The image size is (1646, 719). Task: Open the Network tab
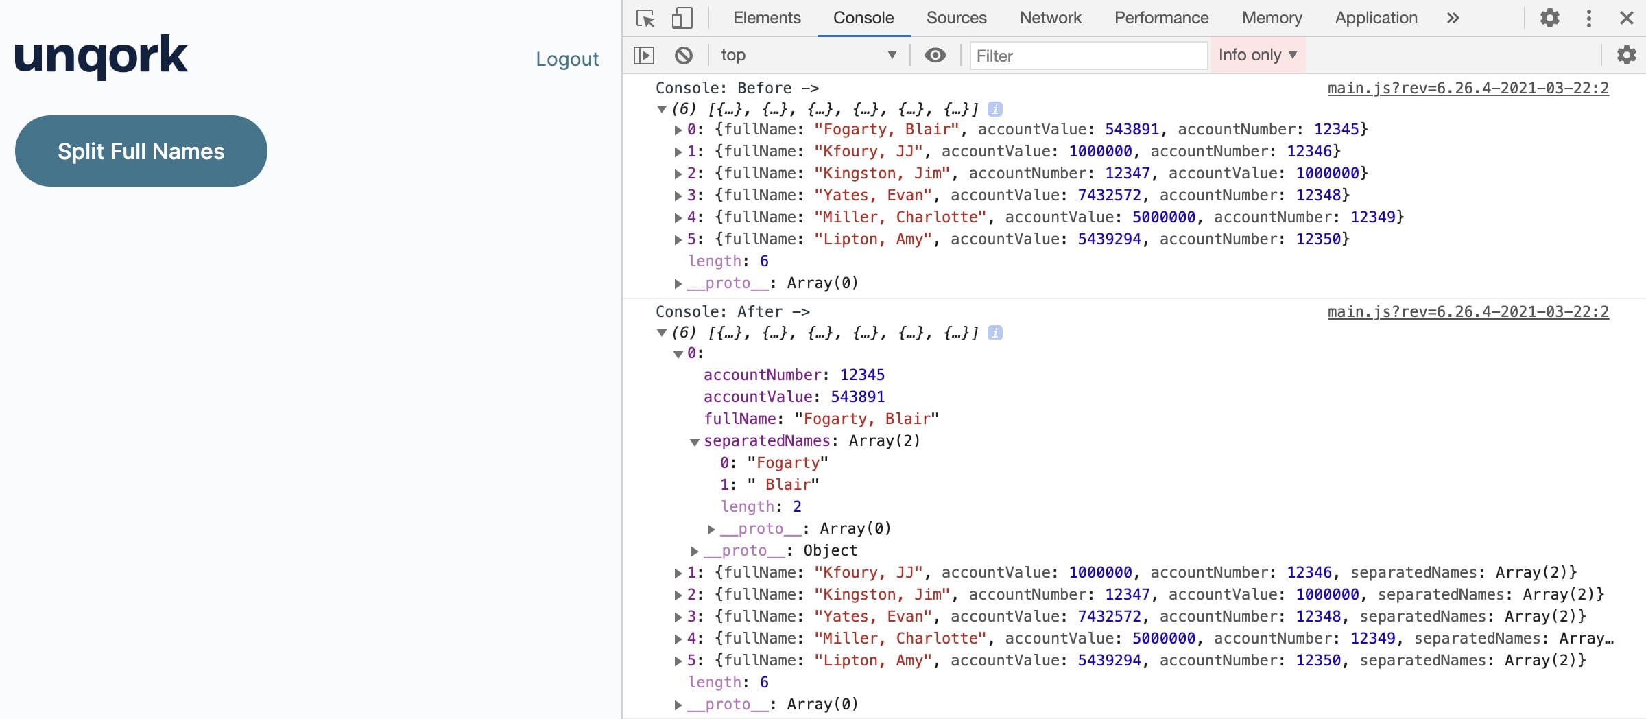click(x=1051, y=18)
